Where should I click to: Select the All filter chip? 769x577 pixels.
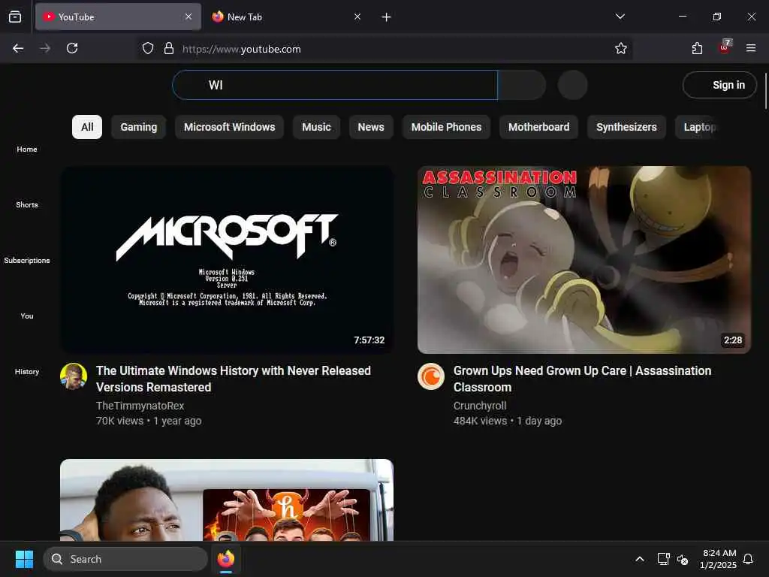click(x=87, y=127)
